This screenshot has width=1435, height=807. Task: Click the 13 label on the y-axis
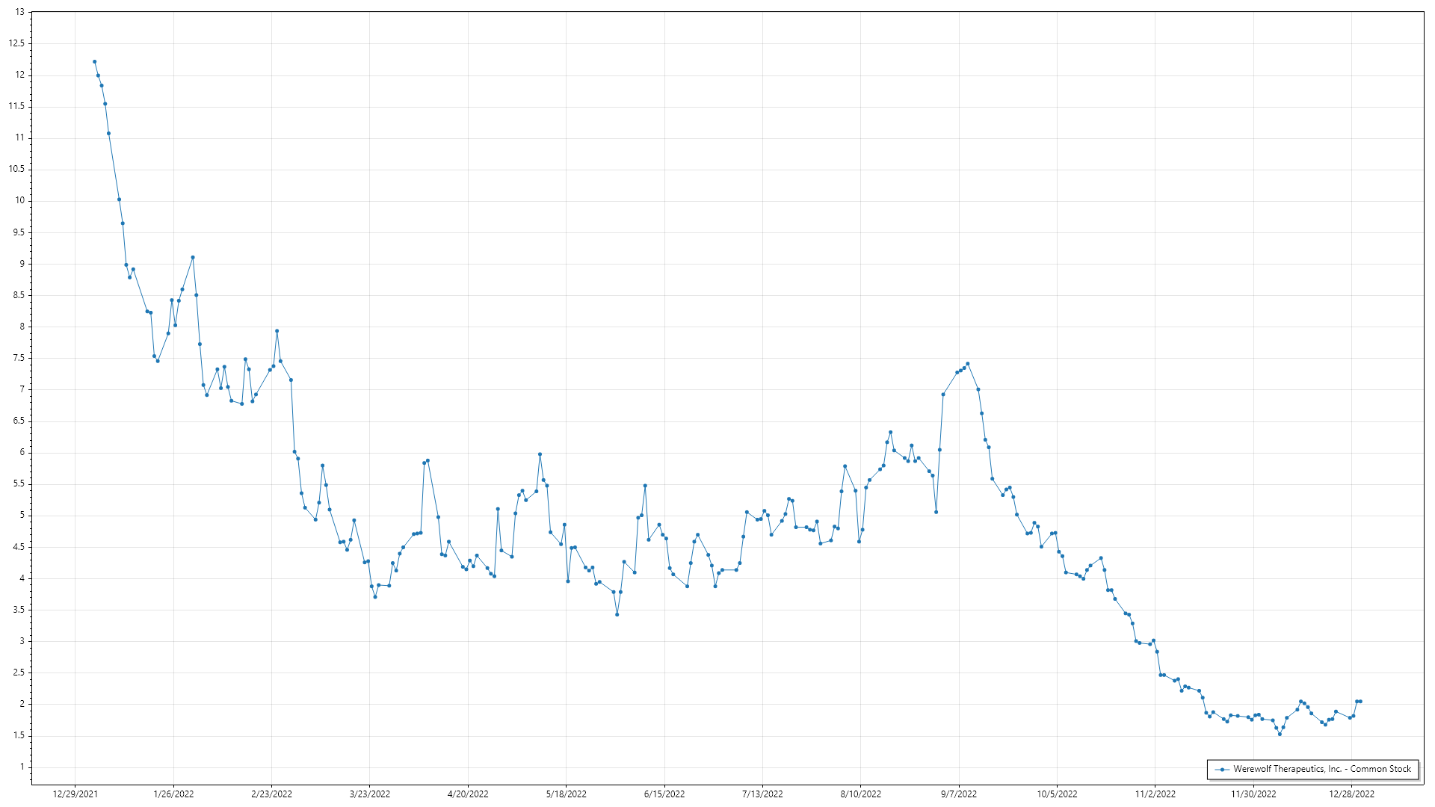click(20, 12)
